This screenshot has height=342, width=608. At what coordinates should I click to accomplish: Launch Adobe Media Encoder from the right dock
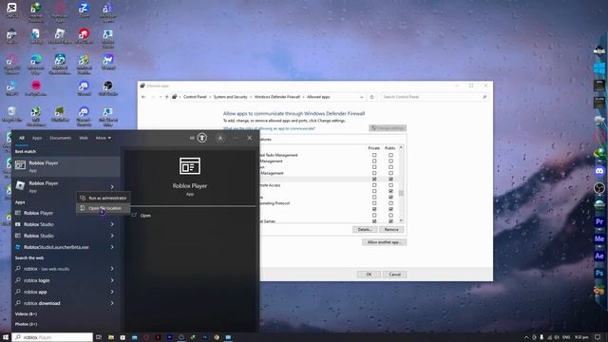click(599, 238)
